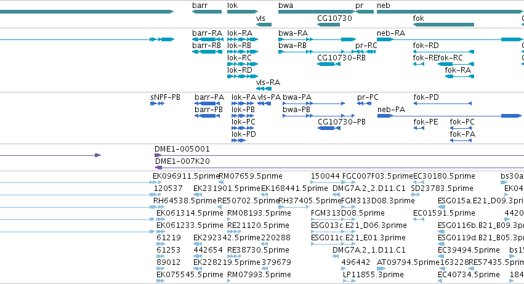Click EST RH64538.5prime
Screen dimensions: 524x284
tap(185, 201)
